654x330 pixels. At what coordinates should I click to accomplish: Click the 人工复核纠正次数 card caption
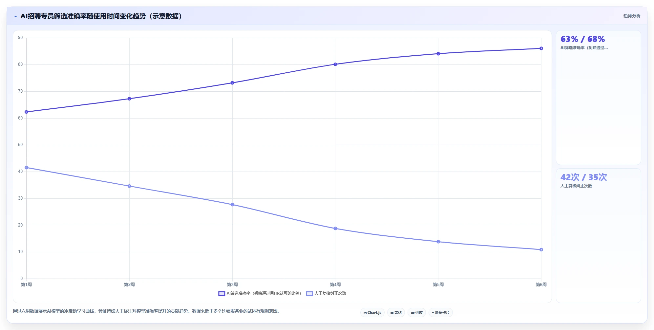576,186
